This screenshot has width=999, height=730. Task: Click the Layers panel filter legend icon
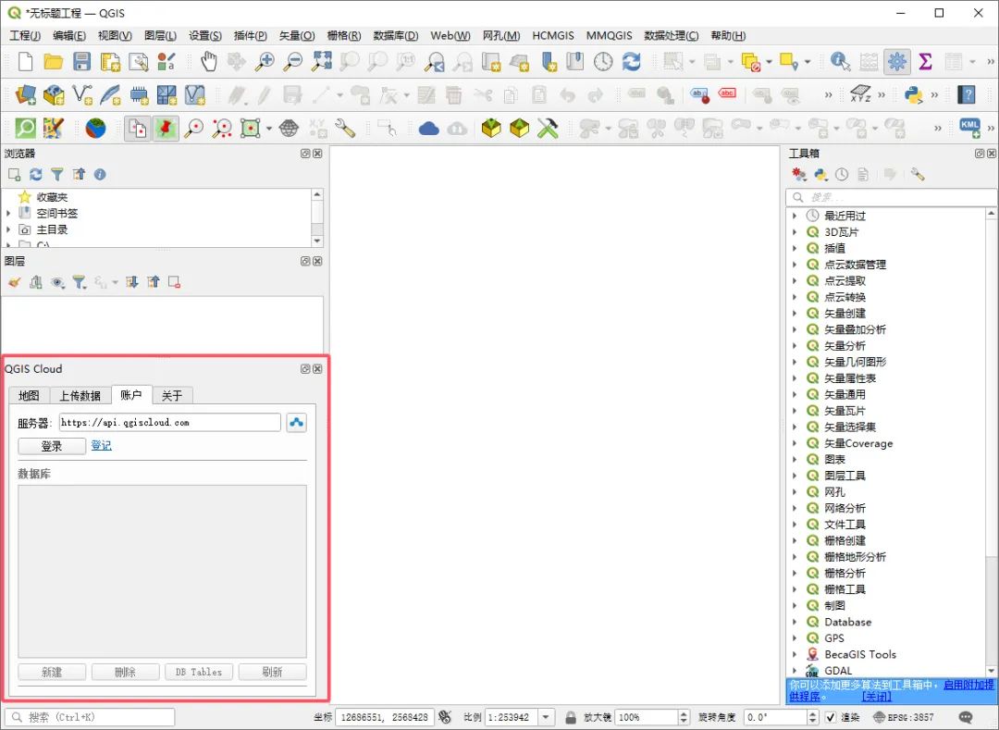(79, 282)
